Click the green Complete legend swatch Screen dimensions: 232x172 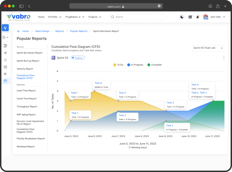pos(149,65)
